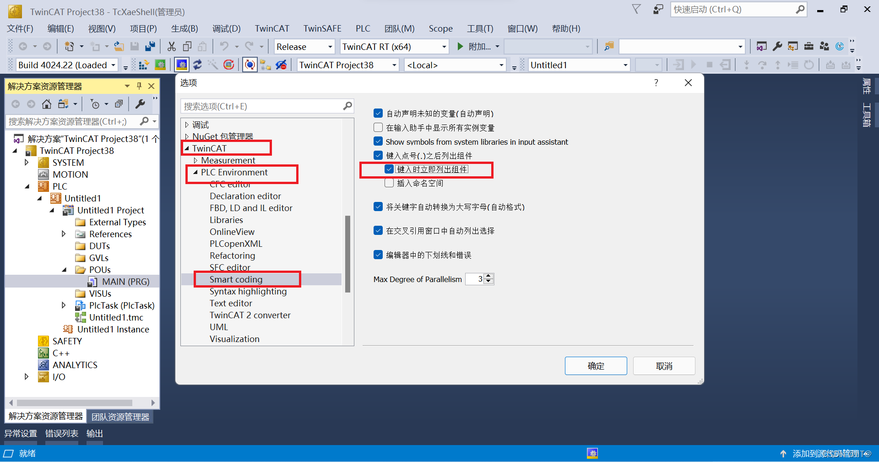Toggle 键入时立即列出组件 checkbox
Image resolution: width=879 pixels, height=462 pixels.
coord(389,169)
